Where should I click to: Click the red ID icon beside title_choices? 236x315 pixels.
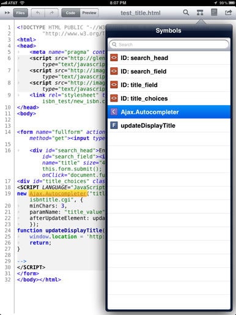(x=114, y=98)
